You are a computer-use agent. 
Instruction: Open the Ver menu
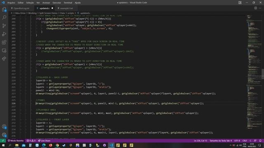(x=38, y=3)
